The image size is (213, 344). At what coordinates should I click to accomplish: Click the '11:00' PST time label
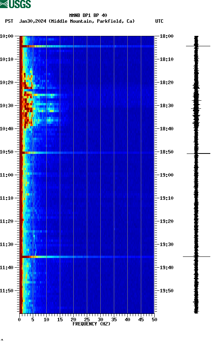coord(7,175)
